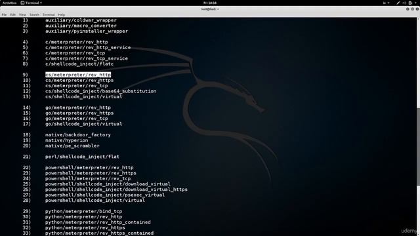Open the File menu
The width and height of the screenshot is (420, 236).
coord(5,14)
